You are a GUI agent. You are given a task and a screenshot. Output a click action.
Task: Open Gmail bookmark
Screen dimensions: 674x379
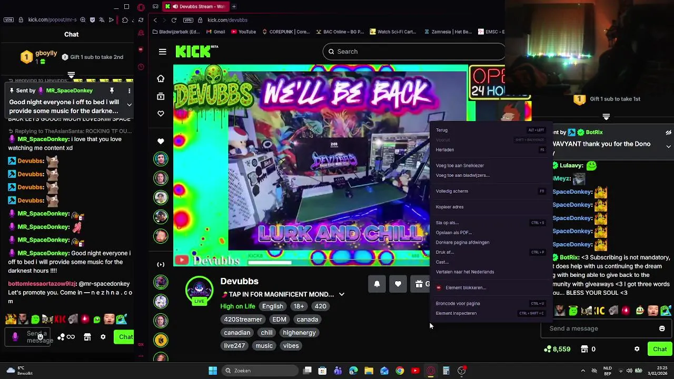coord(215,32)
